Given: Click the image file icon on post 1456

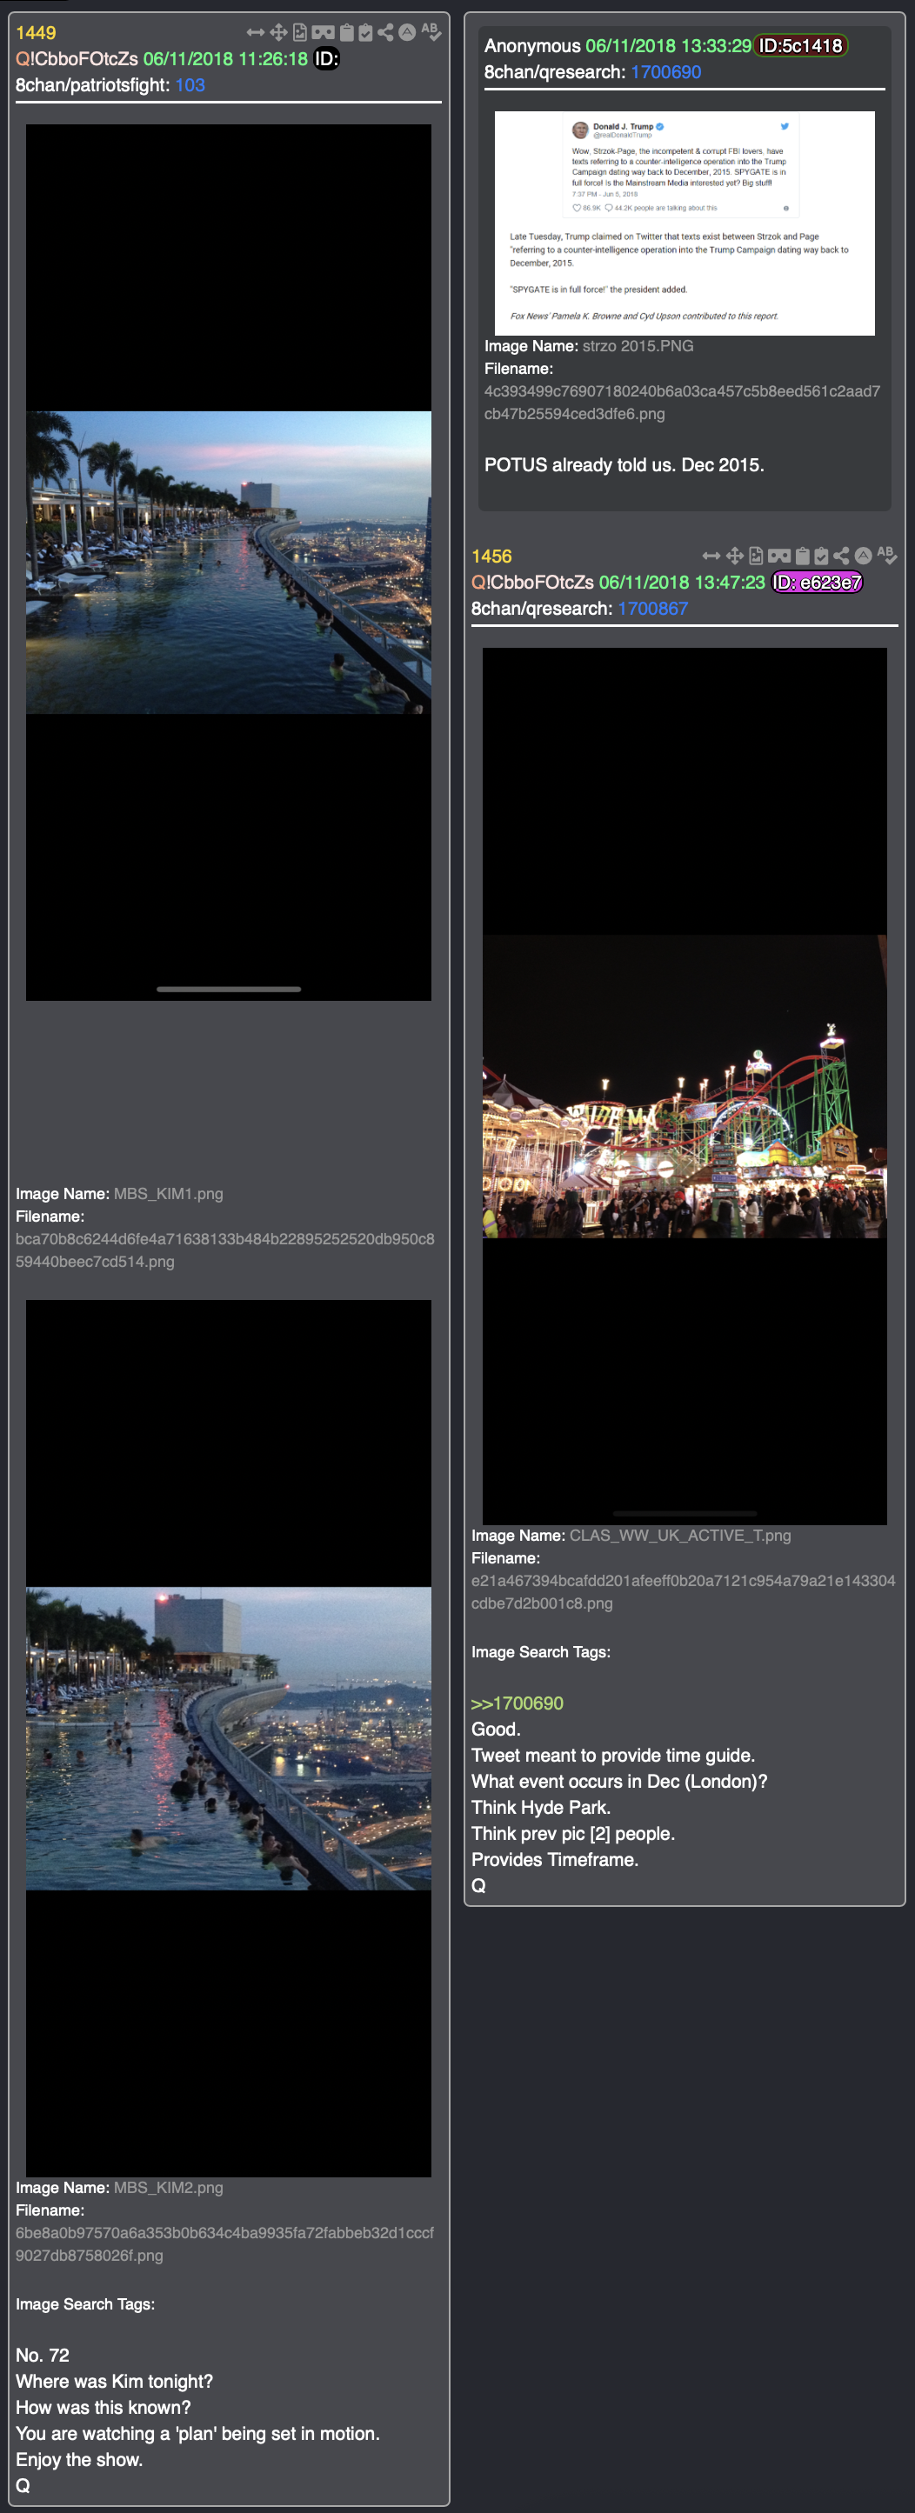Looking at the screenshot, I should pyautogui.click(x=756, y=556).
